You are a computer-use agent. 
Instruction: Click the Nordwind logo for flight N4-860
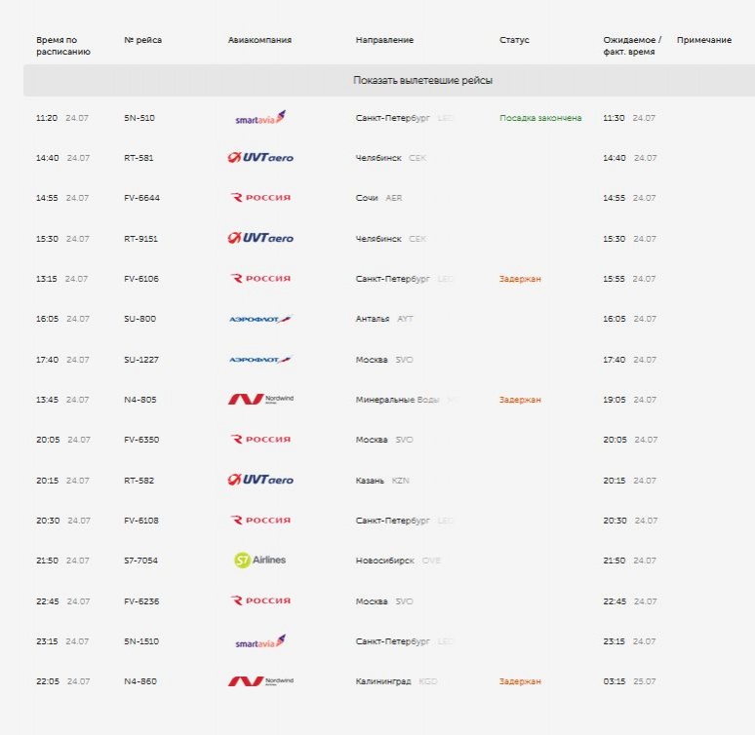(x=260, y=681)
